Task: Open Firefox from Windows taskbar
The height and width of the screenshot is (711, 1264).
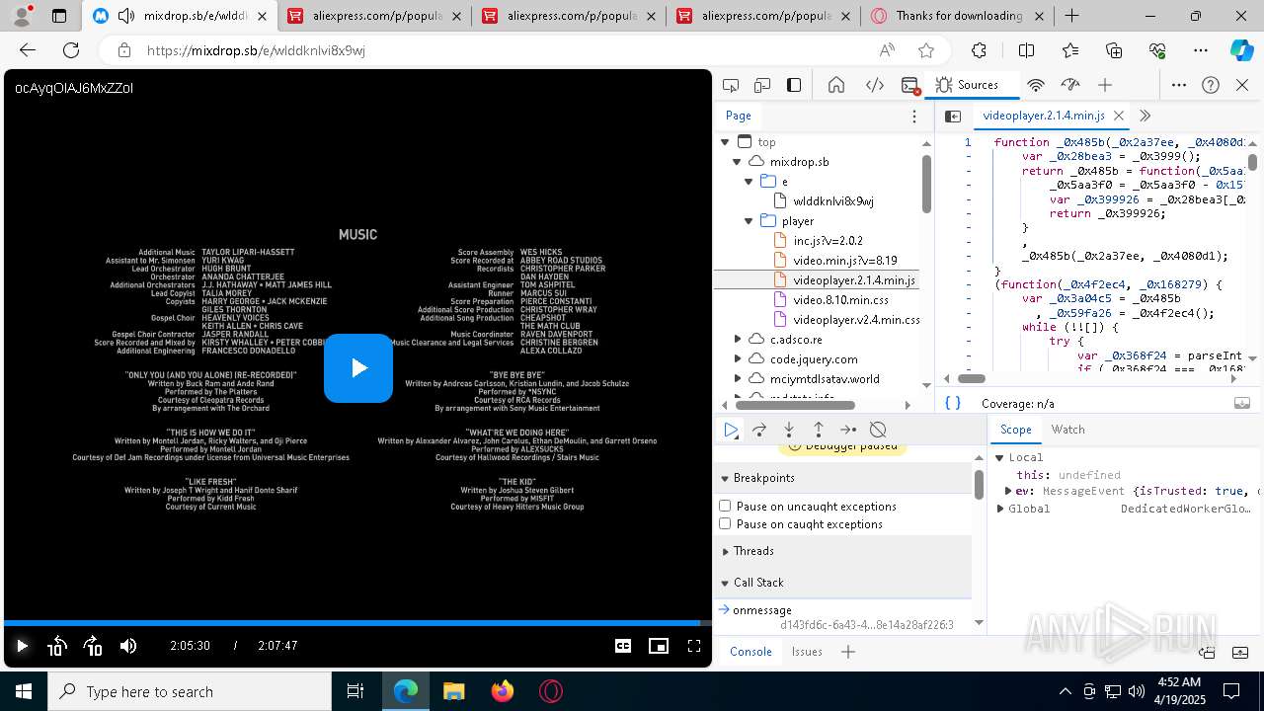Action: point(503,691)
